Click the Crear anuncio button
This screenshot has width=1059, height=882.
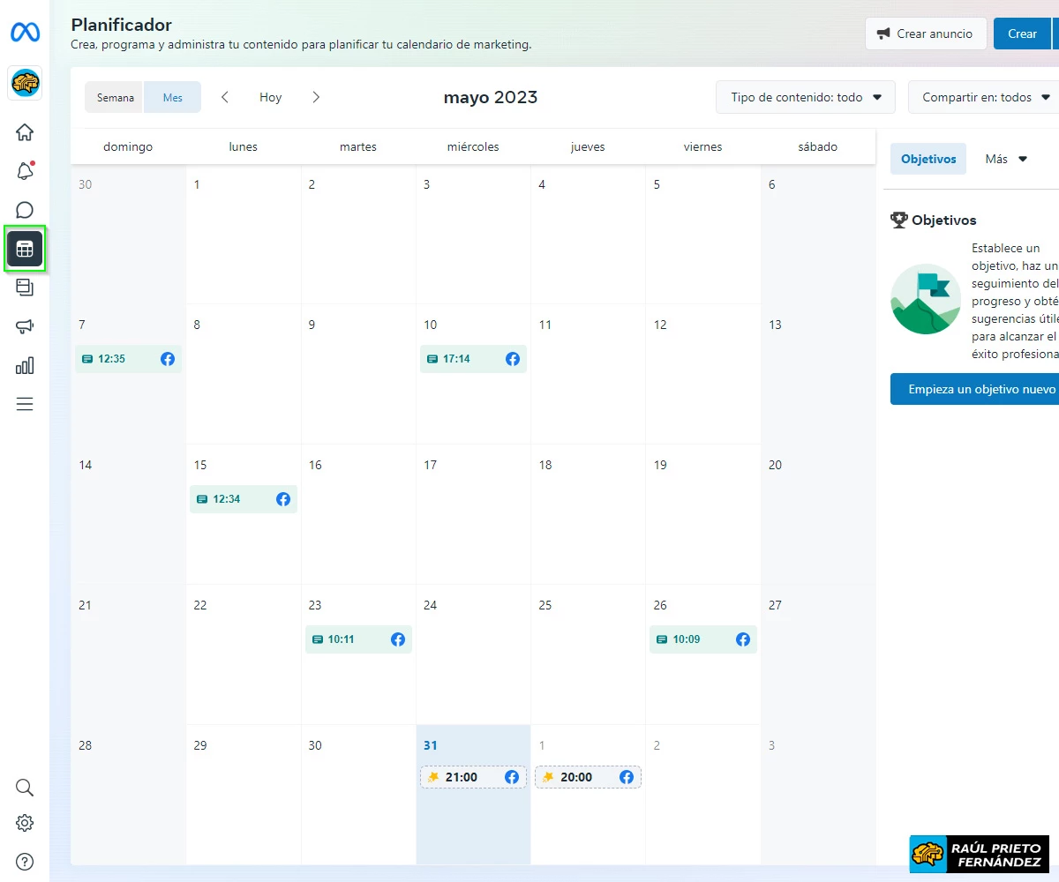tap(925, 34)
